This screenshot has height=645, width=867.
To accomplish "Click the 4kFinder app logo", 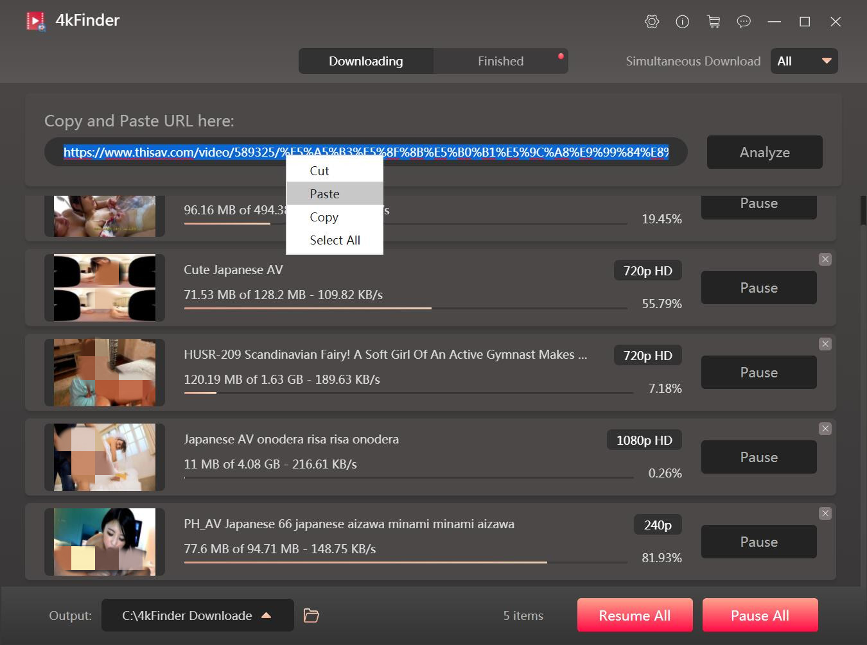I will [37, 21].
